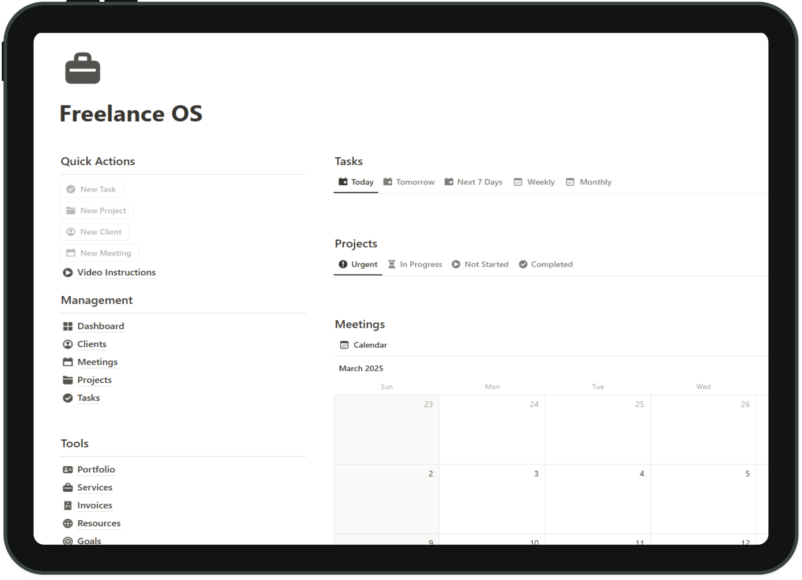Click the Clients person icon under Management
This screenshot has width=802, height=580.
click(x=68, y=344)
